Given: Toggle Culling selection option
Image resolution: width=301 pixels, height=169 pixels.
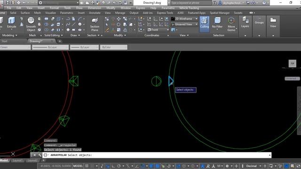Looking at the screenshot, I should 205,24.
